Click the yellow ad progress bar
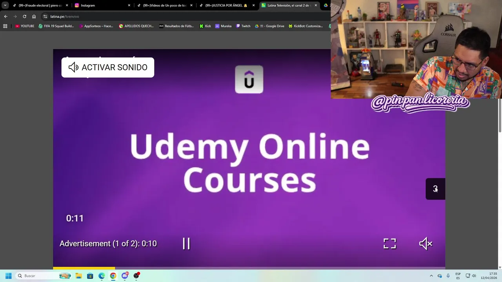The width and height of the screenshot is (502, 282). [x=84, y=268]
